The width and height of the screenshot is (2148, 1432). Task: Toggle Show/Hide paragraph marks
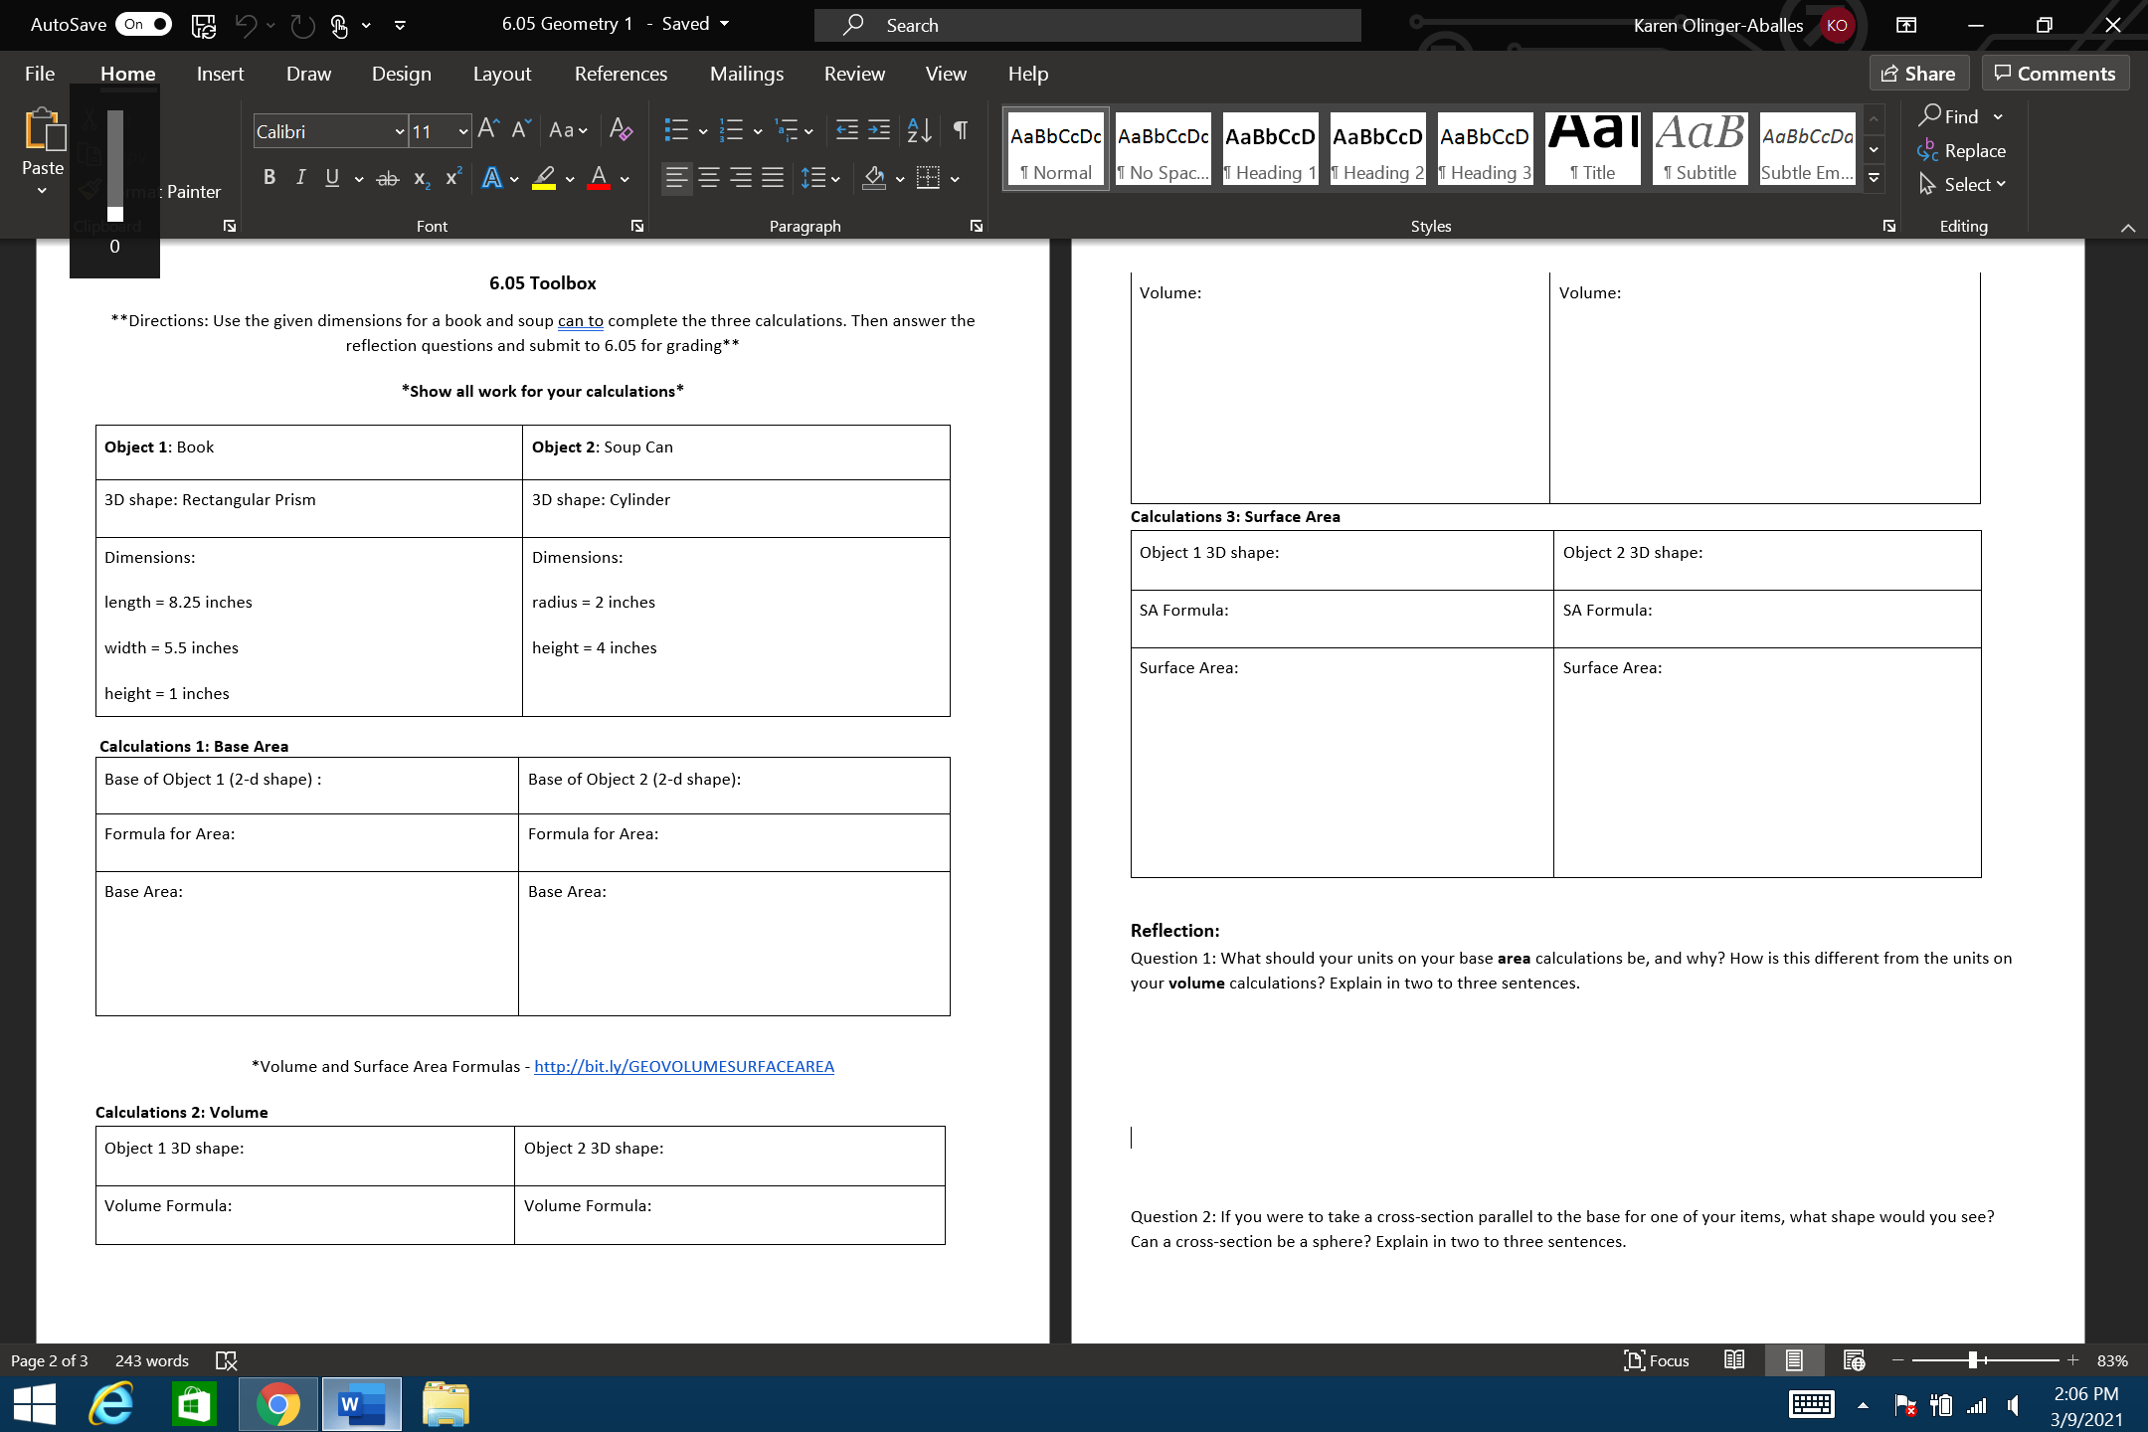point(959,130)
